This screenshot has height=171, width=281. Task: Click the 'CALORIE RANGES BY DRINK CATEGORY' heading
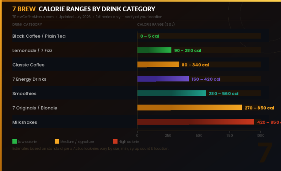click(97, 9)
